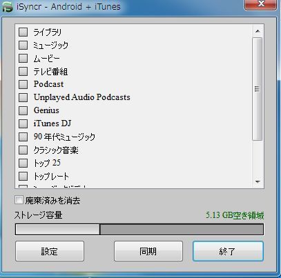Check the 90 年代ミュージック checkbox
The width and height of the screenshot is (281, 278).
point(23,137)
